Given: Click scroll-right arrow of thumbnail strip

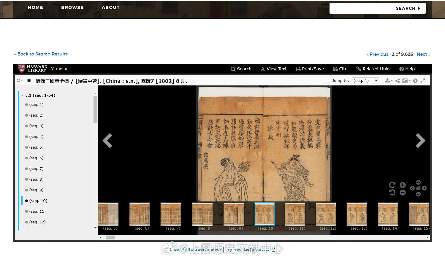Looking at the screenshot, I should coord(427,237).
